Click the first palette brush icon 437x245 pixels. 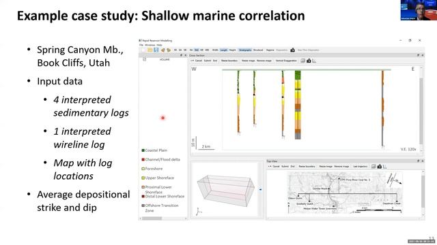coord(163,50)
